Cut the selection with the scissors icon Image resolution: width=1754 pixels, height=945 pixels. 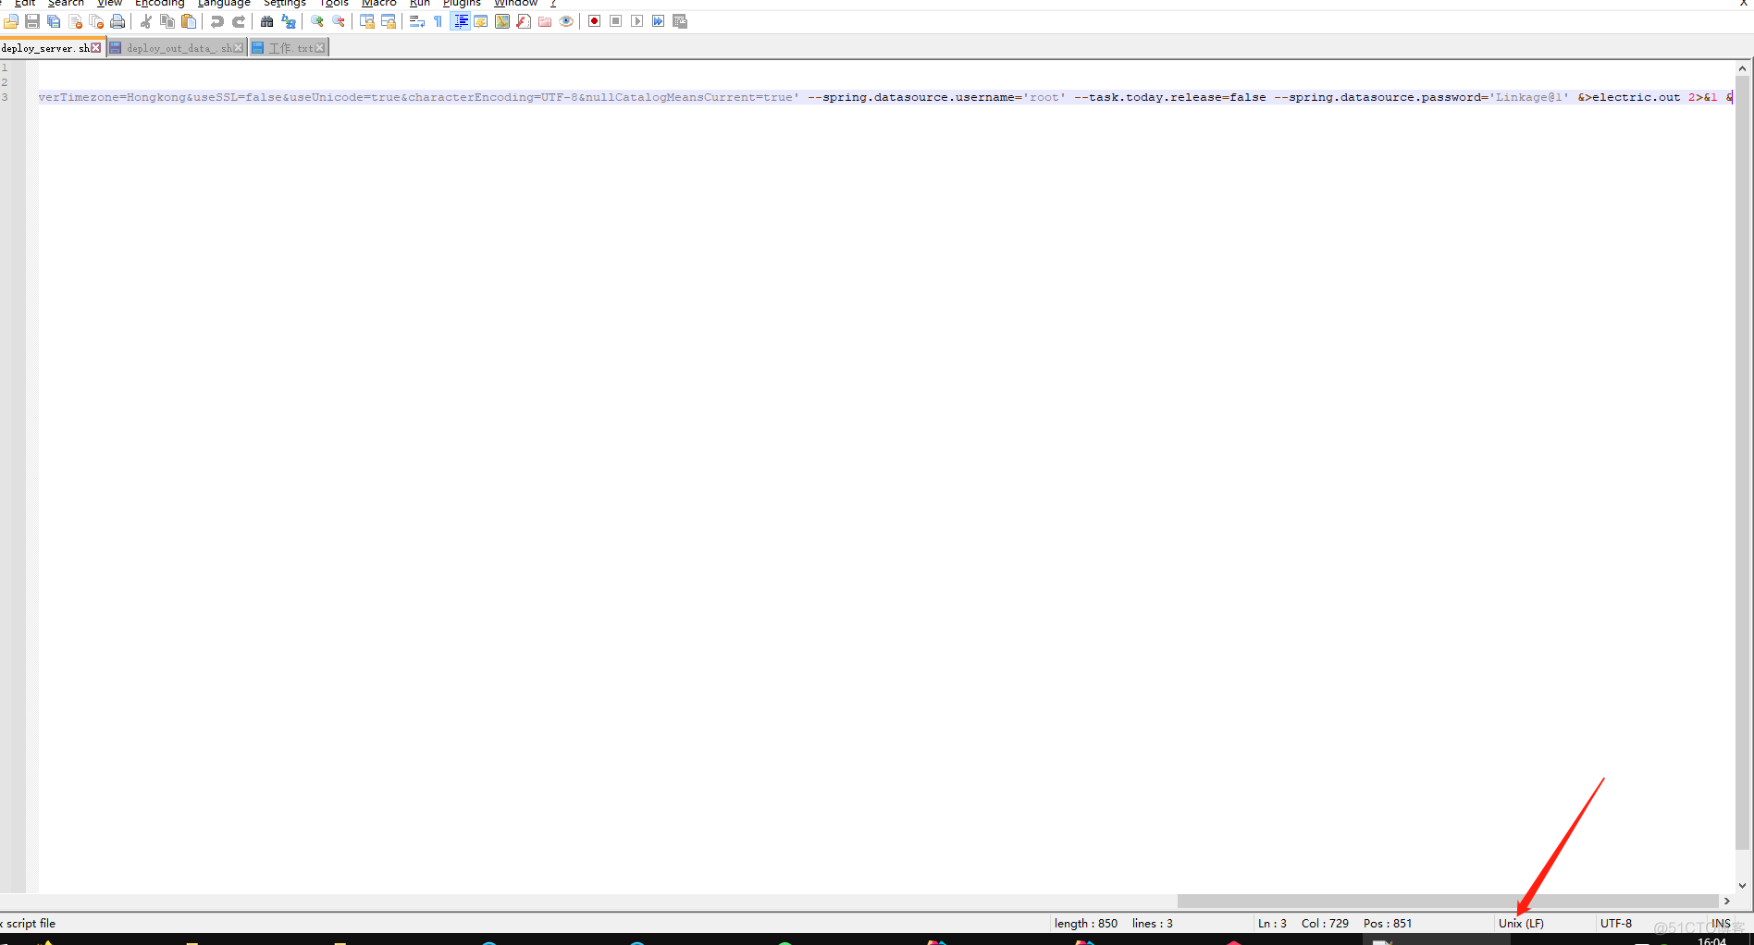pyautogui.click(x=146, y=21)
